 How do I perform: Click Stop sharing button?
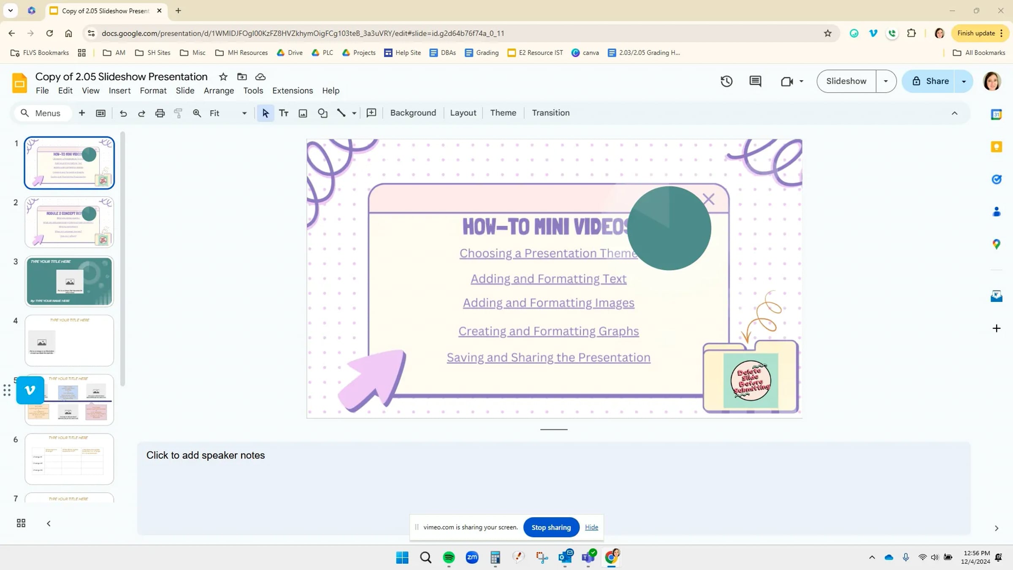pyautogui.click(x=551, y=527)
